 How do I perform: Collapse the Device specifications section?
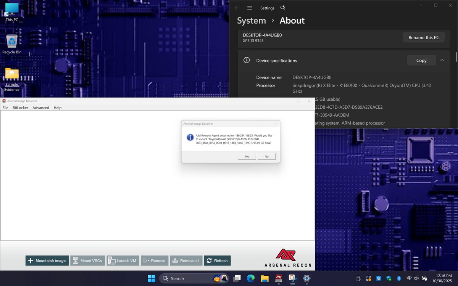click(x=442, y=60)
